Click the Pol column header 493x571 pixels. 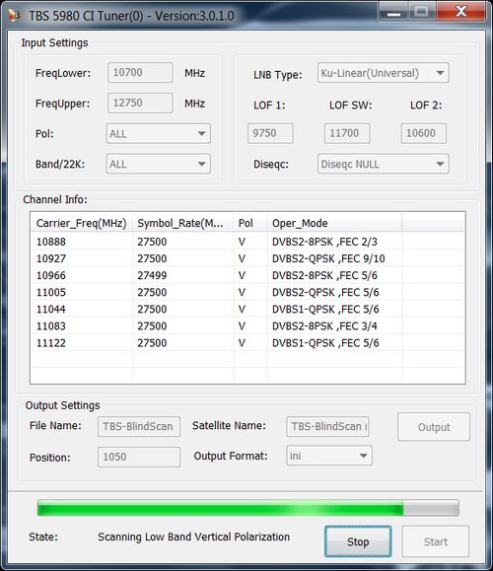pos(250,223)
